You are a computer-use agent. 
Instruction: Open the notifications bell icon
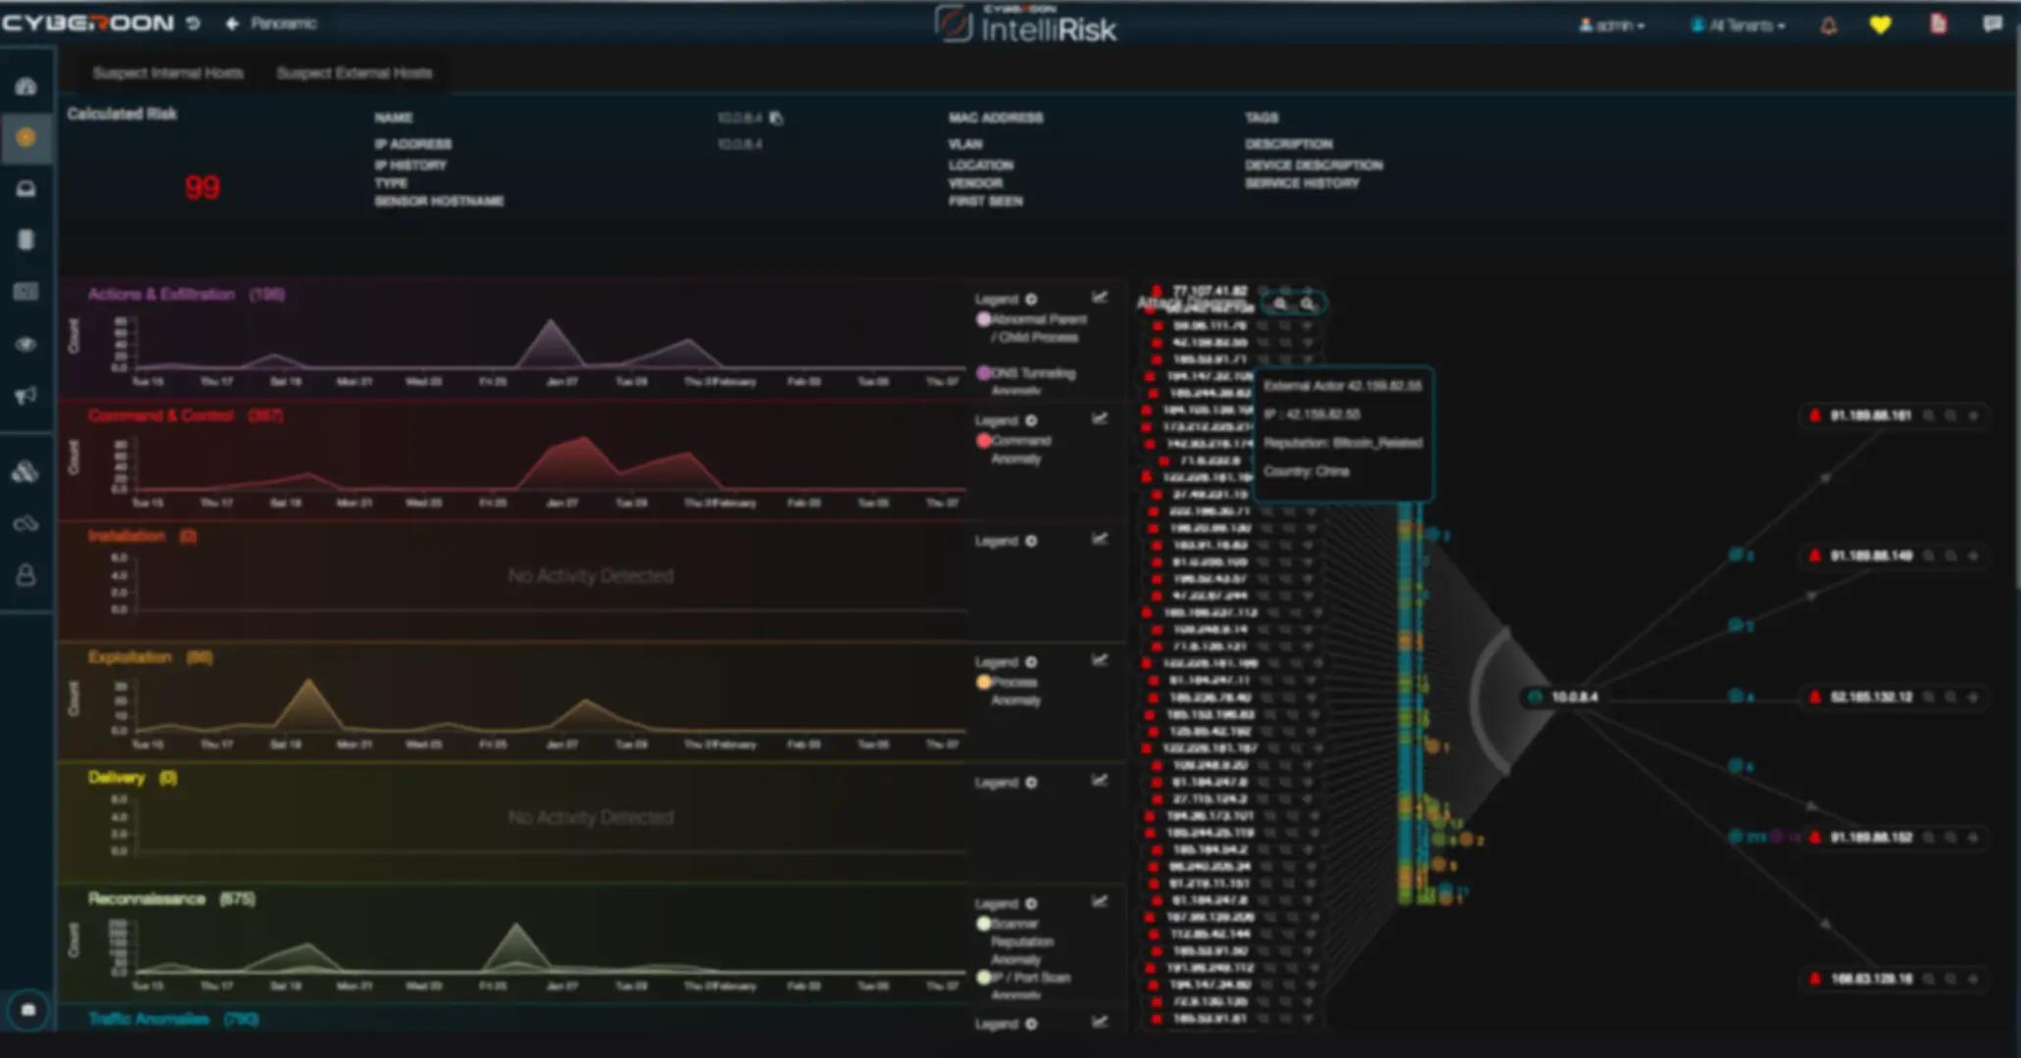(1829, 24)
